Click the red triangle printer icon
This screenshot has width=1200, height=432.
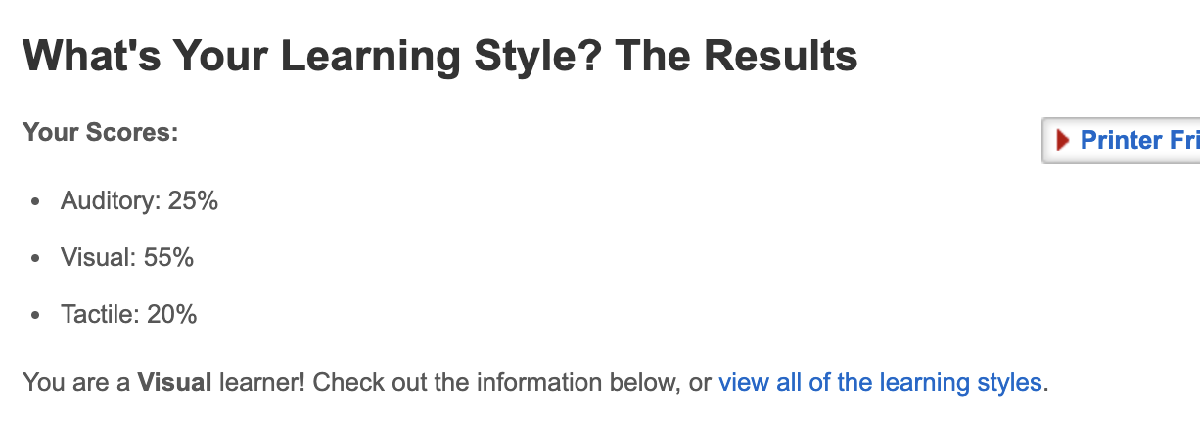(x=1064, y=141)
